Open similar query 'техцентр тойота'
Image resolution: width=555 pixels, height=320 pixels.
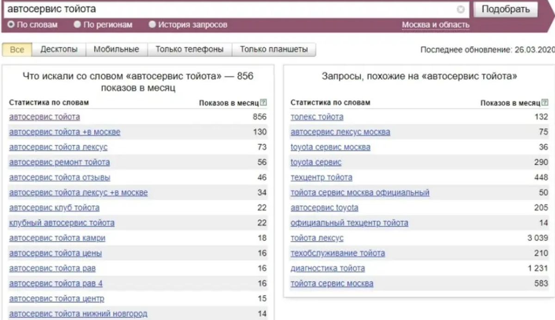pos(321,178)
